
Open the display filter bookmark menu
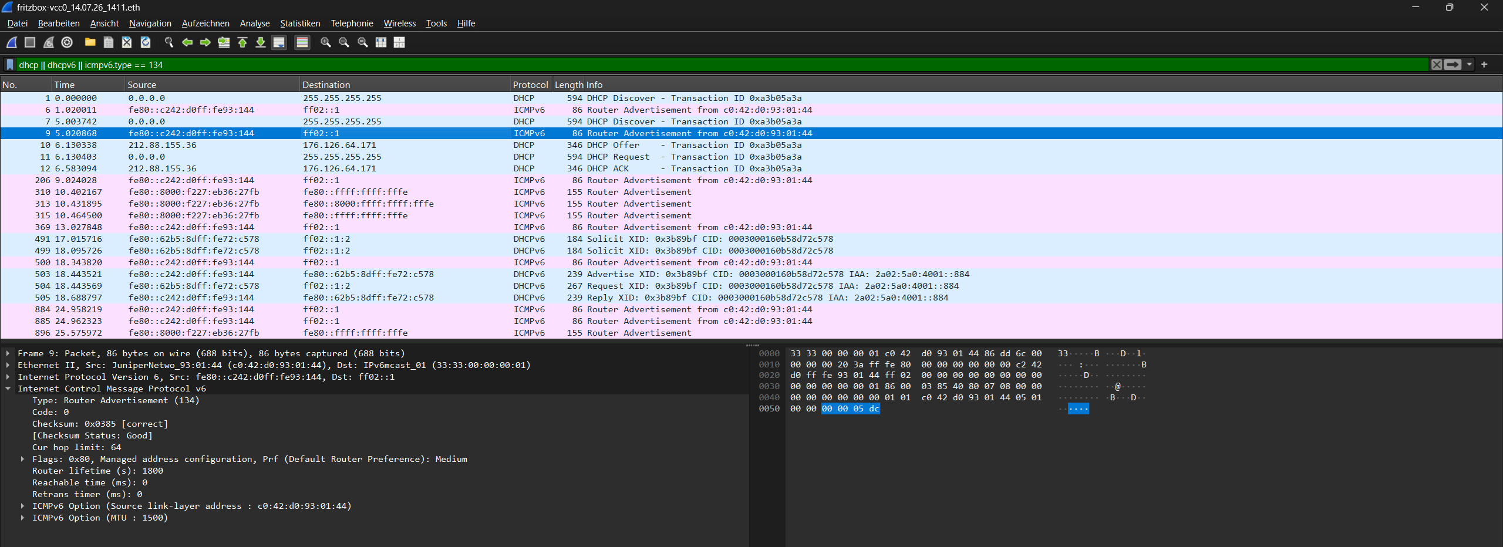[x=10, y=65]
